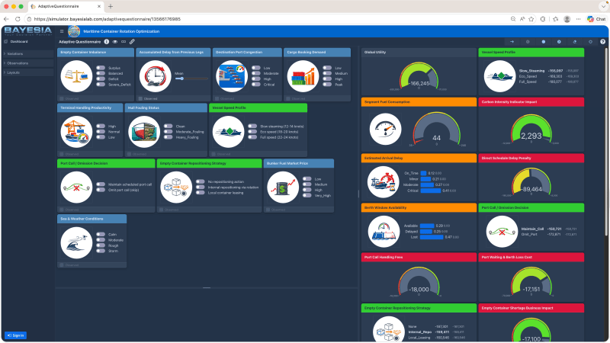Toggle Heavy_Fouling for Hull Fouling Status
The width and height of the screenshot is (610, 343).
point(168,137)
